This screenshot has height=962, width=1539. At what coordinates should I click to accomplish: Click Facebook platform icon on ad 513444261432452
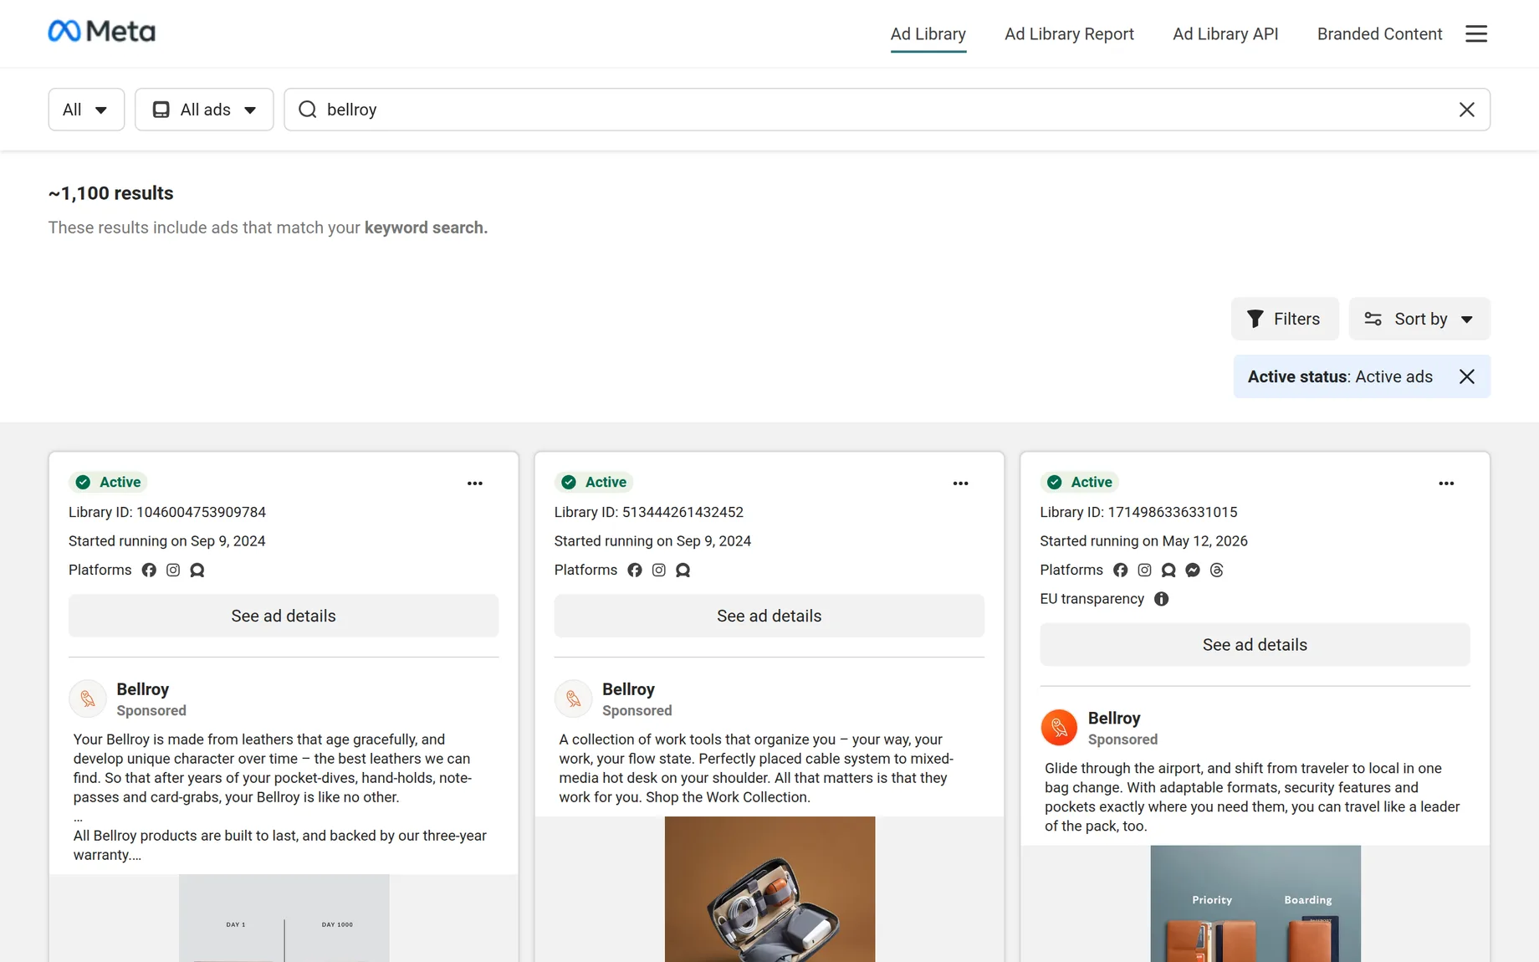(x=635, y=570)
